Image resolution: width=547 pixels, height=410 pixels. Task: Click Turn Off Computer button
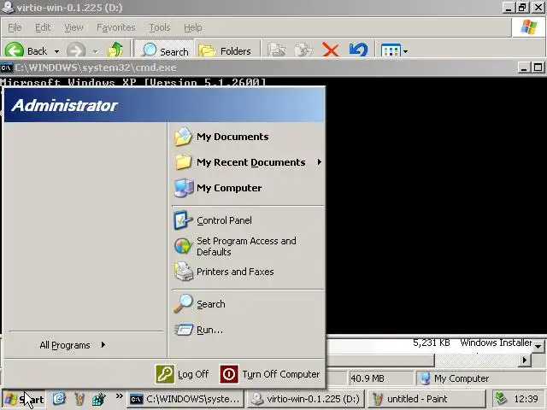pos(270,374)
